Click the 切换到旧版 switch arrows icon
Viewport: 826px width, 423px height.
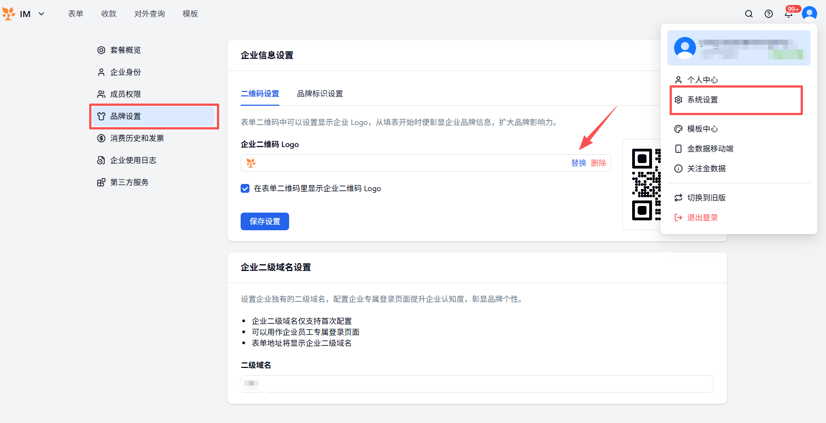678,198
